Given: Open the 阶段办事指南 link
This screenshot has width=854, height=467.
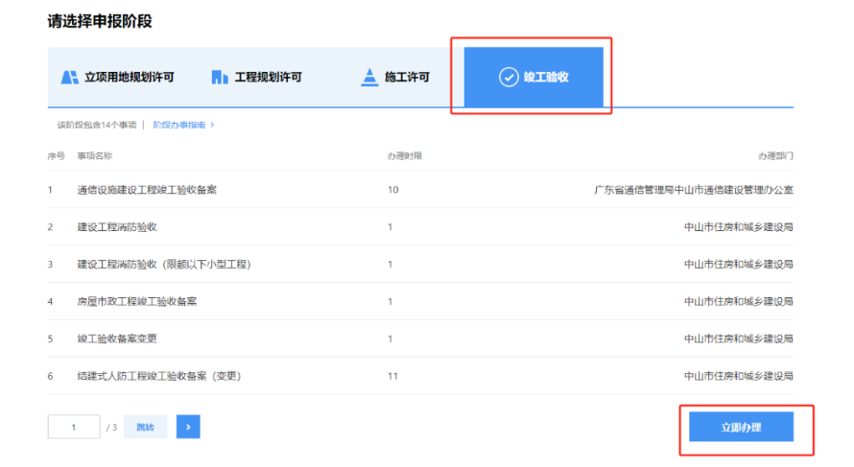Looking at the screenshot, I should (182, 125).
